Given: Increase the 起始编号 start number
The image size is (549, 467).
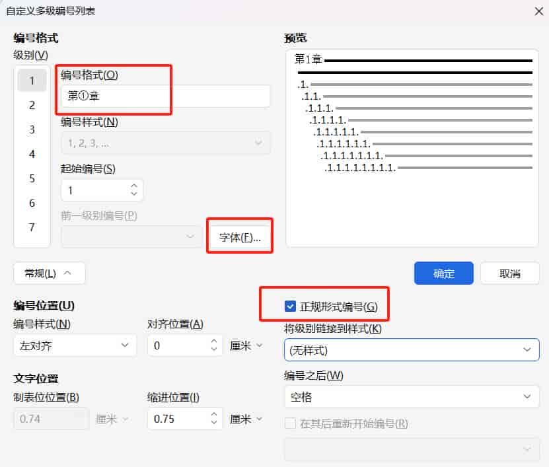Looking at the screenshot, I should pyautogui.click(x=133, y=186).
